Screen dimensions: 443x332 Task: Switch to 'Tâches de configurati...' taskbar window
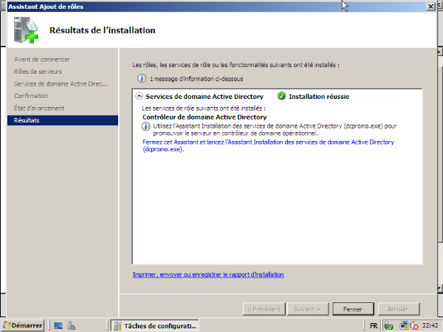154,326
